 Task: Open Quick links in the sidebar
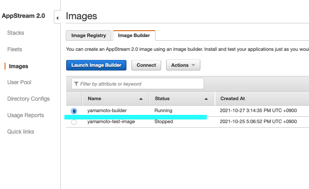(x=21, y=131)
